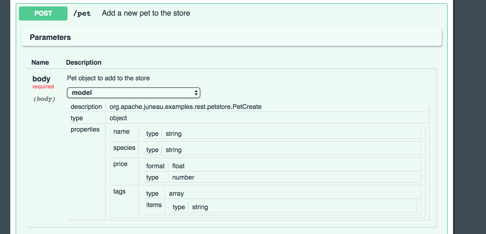Image resolution: width=486 pixels, height=234 pixels.
Task: Click the green POST method badge
Action: click(43, 13)
